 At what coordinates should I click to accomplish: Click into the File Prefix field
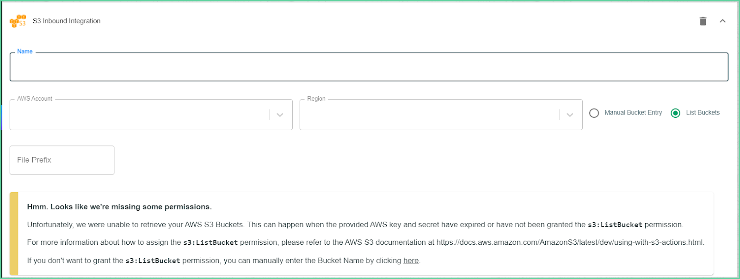62,160
